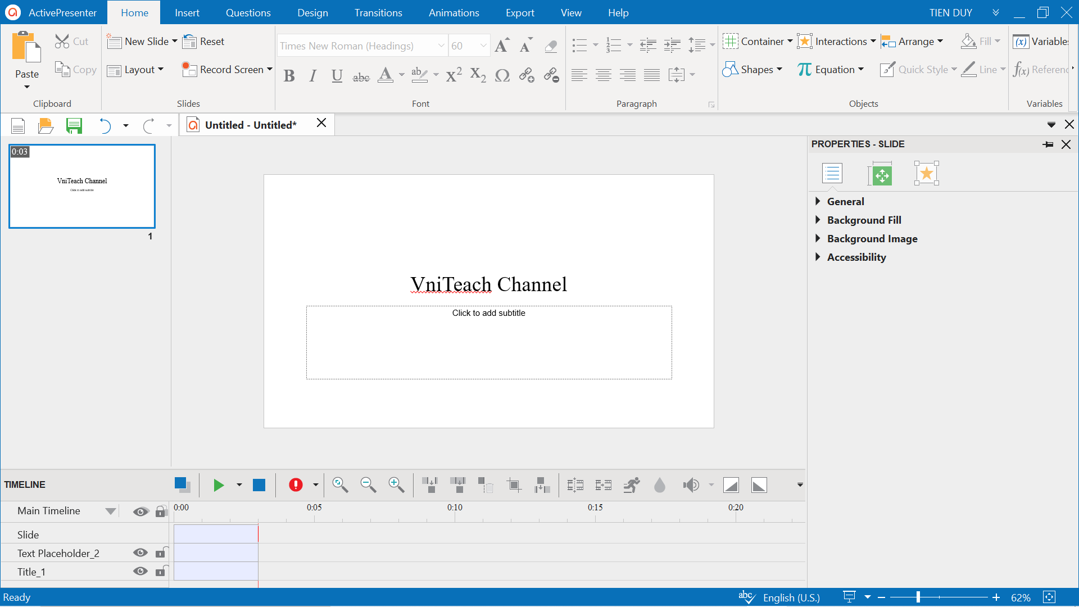Switch to the Design tab

312,12
